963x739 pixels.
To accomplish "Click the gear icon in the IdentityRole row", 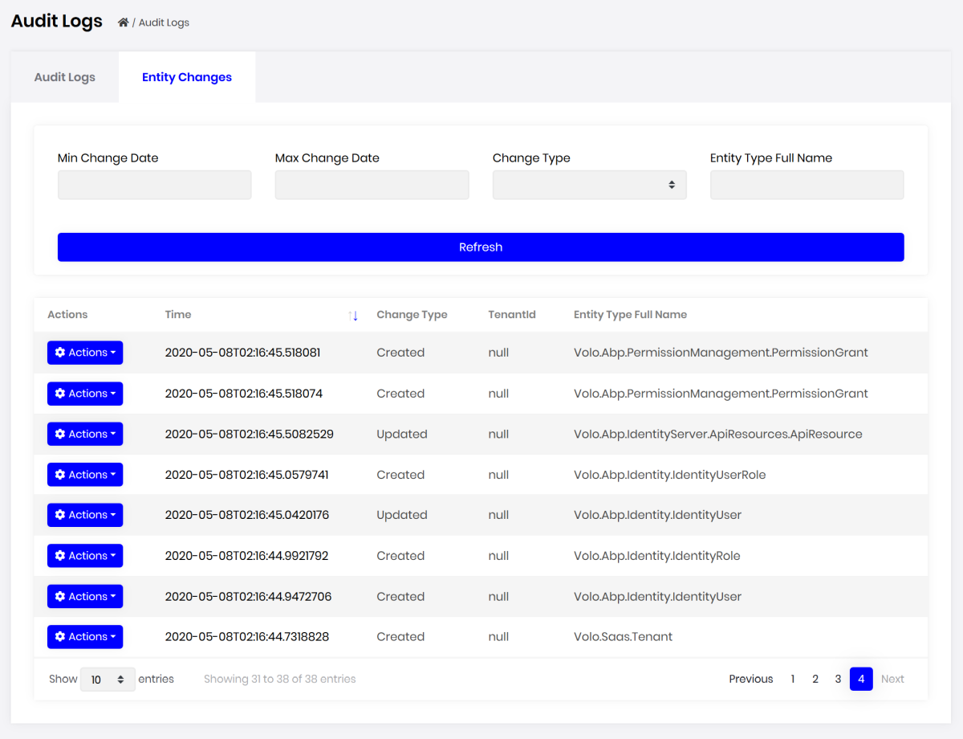I will pos(60,555).
